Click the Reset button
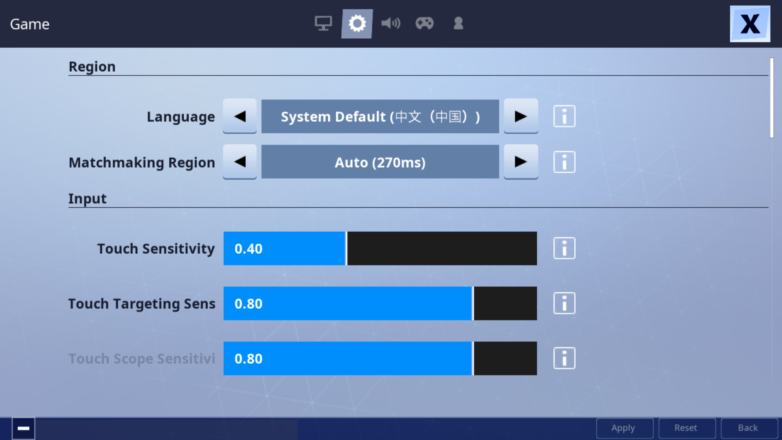 coord(687,428)
